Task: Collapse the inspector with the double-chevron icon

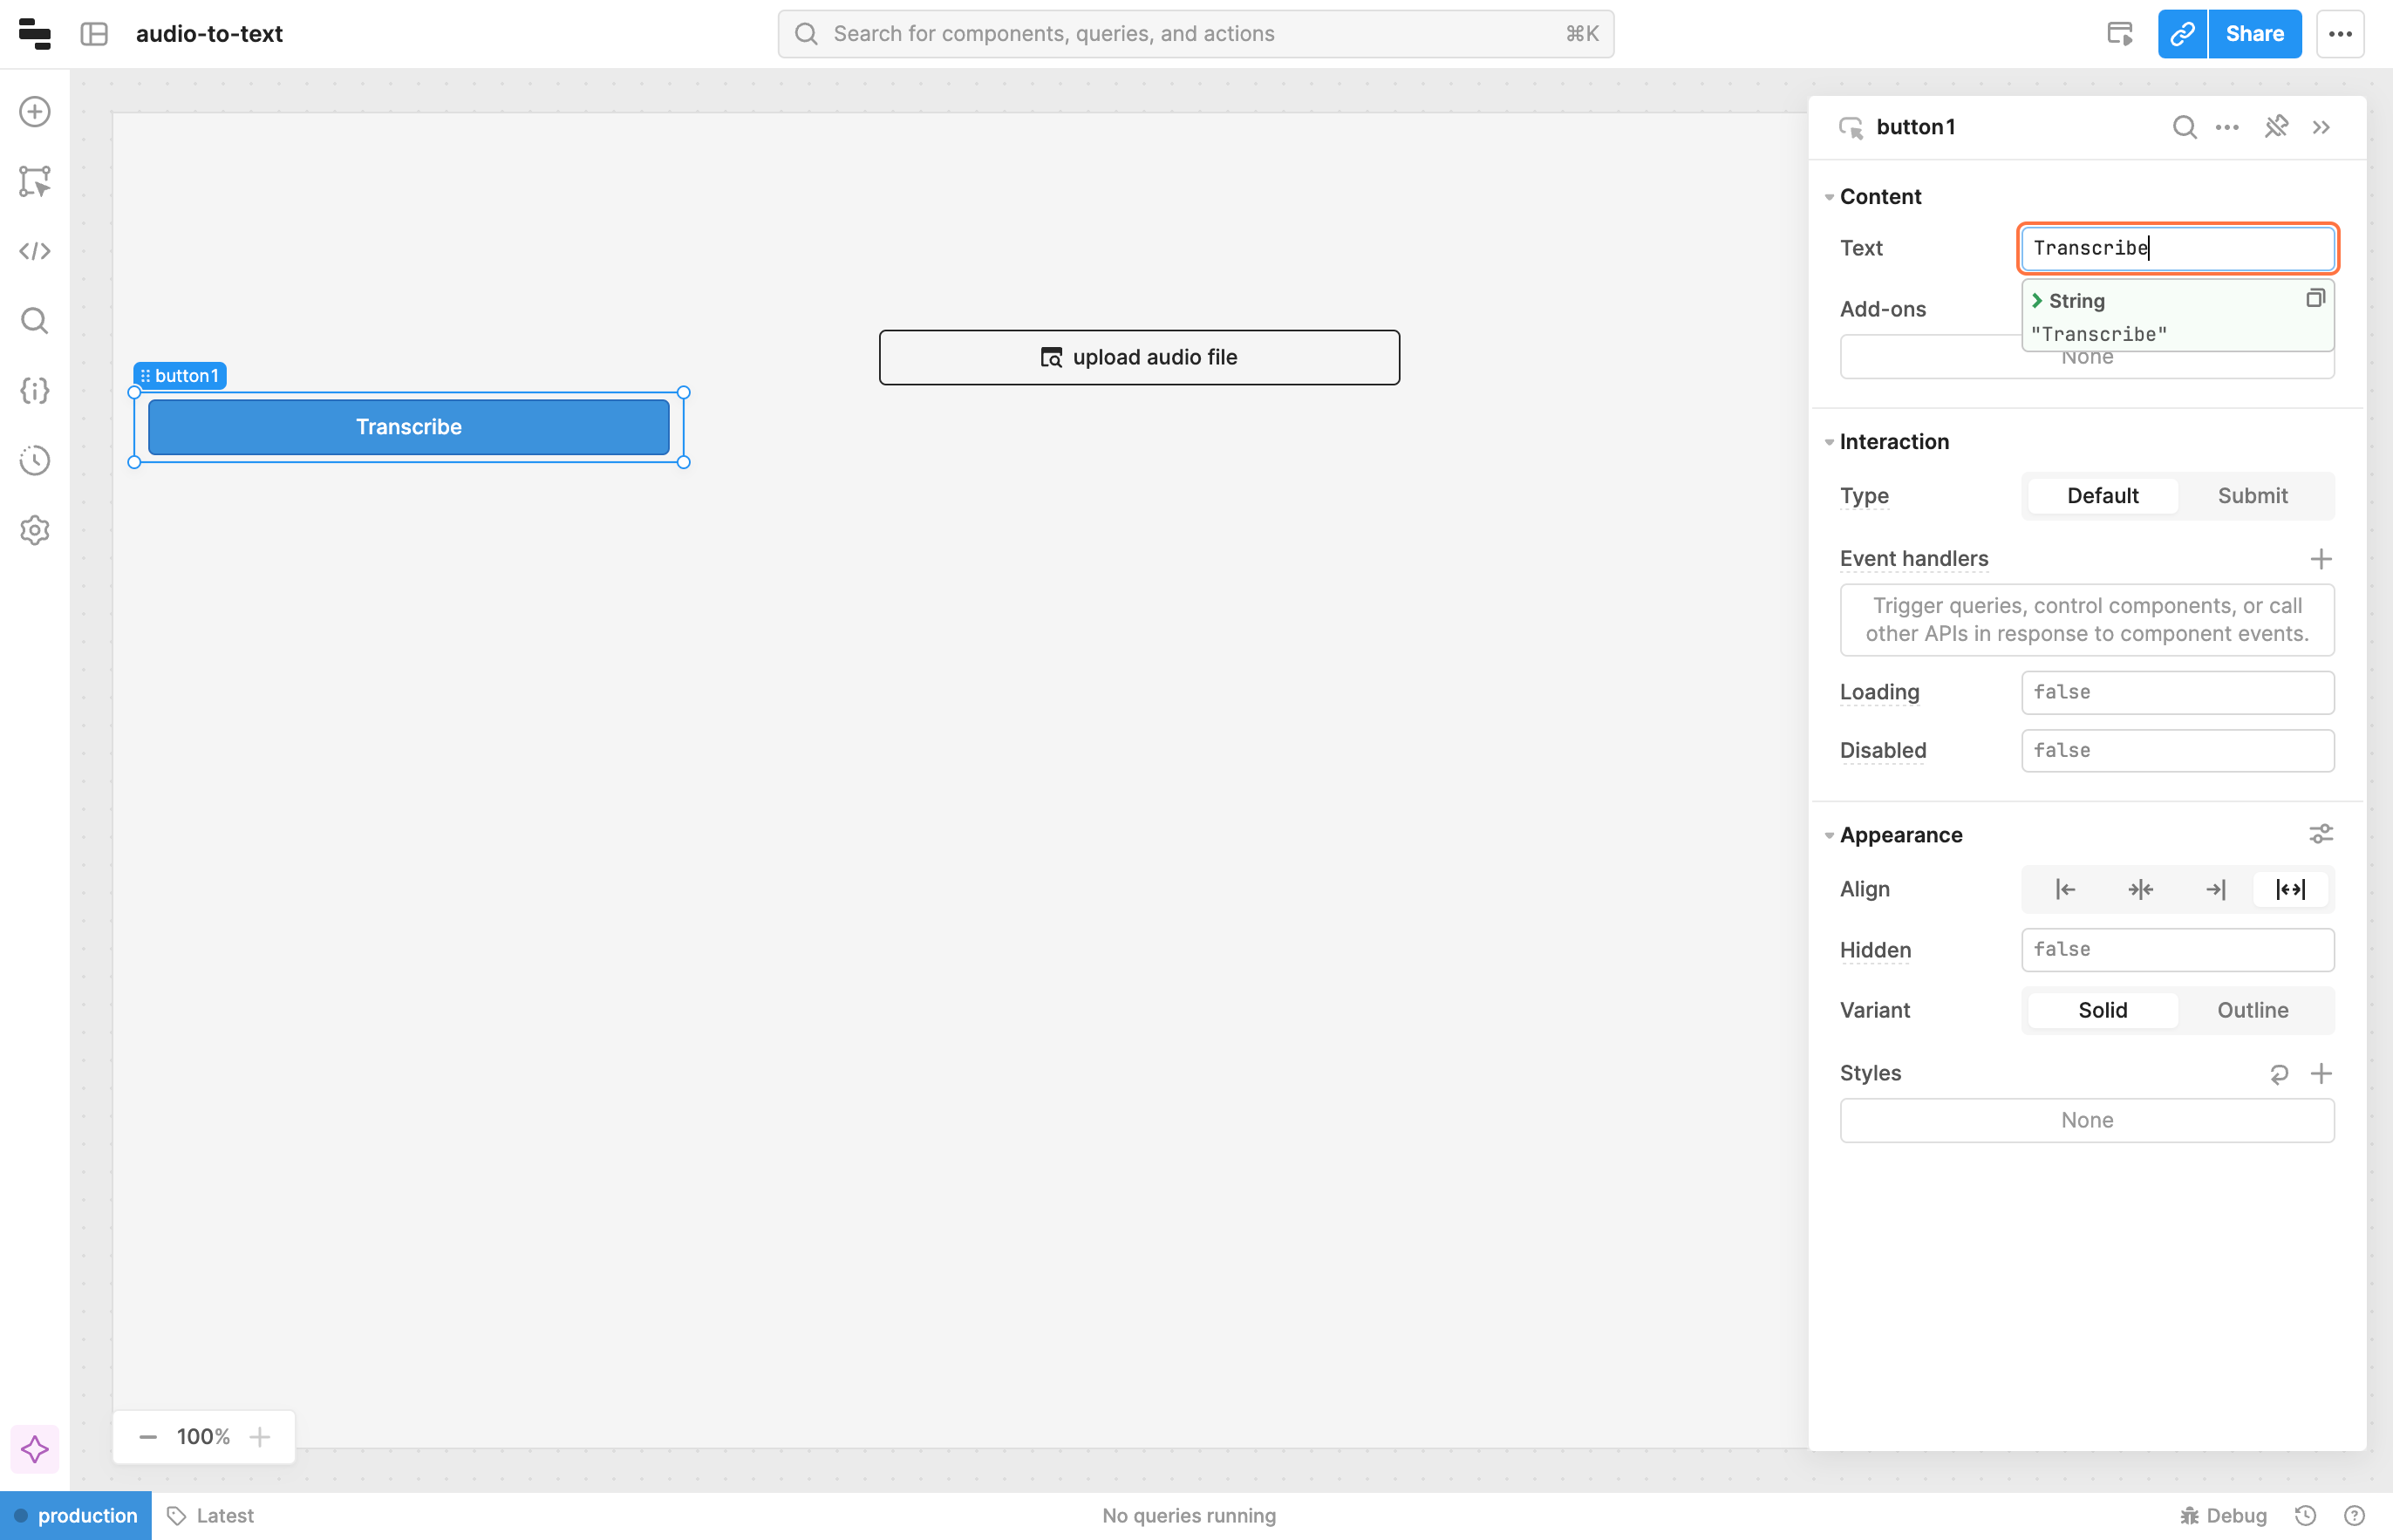Action: [x=2321, y=127]
